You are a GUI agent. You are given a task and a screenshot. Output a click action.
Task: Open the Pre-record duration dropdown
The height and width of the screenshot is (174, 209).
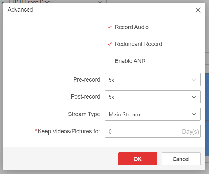[152, 80]
